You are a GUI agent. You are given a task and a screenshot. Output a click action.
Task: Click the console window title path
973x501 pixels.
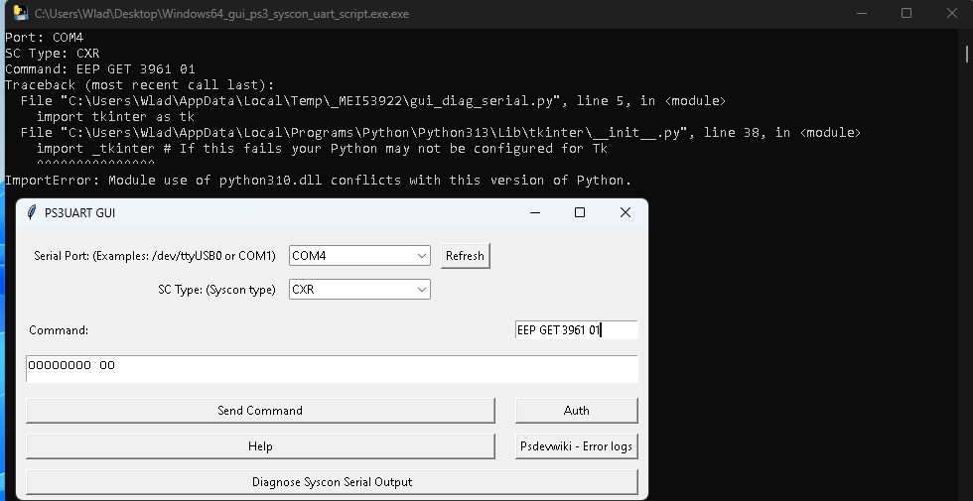tap(221, 14)
